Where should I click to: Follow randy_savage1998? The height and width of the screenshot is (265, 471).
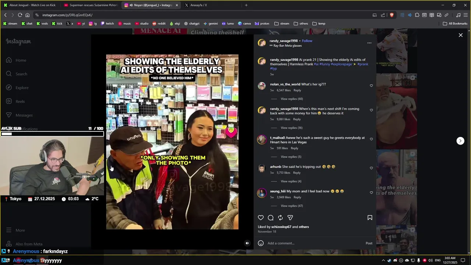pos(307,41)
